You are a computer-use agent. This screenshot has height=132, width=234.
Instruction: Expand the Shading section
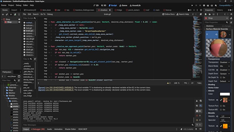coord(212,85)
